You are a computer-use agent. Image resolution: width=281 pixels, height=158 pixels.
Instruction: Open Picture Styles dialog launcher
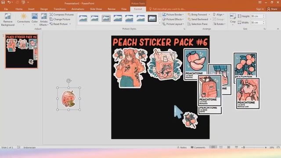point(184,29)
